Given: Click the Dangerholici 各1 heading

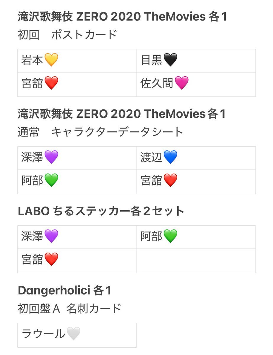Looking at the screenshot, I should tap(64, 291).
